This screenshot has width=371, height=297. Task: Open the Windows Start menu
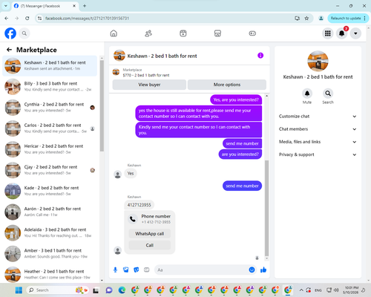(x=19, y=290)
